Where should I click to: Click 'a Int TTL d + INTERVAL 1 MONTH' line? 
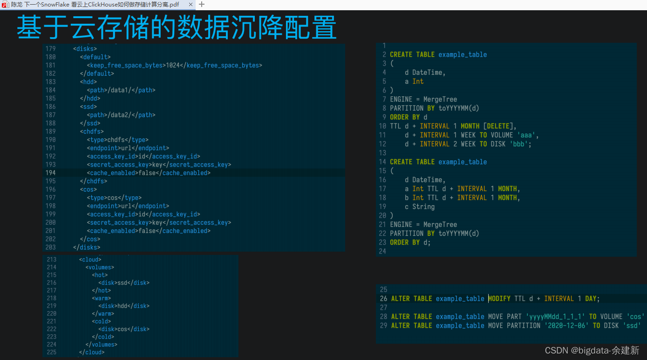click(x=463, y=189)
